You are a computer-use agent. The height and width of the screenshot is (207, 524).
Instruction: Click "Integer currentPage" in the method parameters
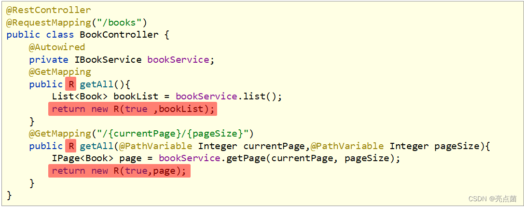pos(252,146)
